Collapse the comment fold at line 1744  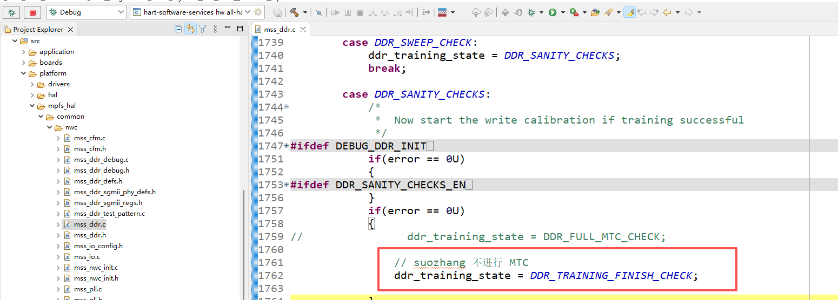point(287,107)
